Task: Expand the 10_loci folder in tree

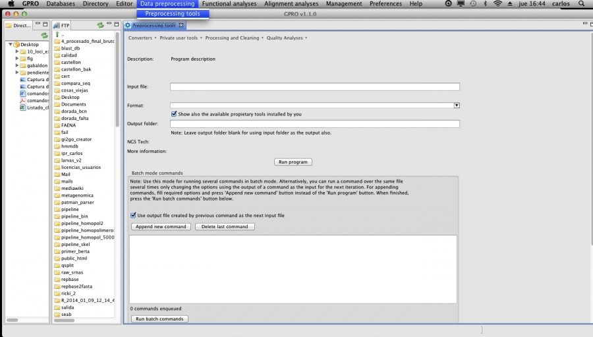Action: pos(17,51)
